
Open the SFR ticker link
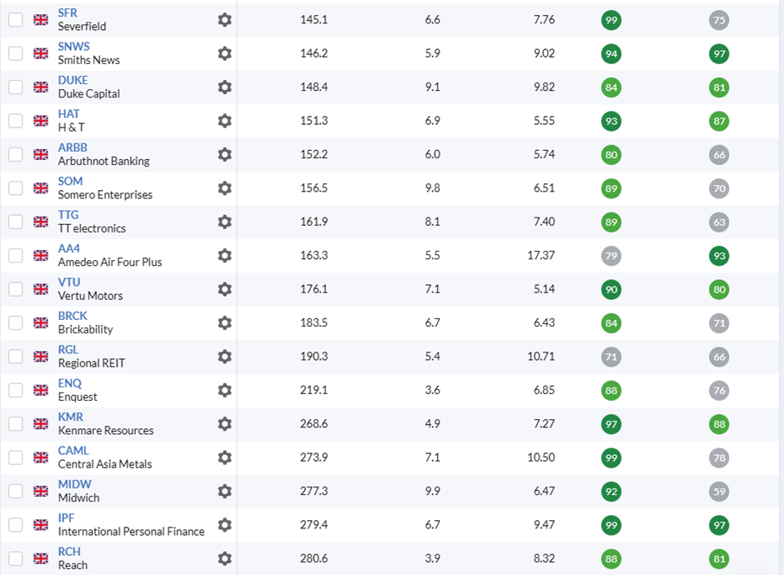[68, 13]
